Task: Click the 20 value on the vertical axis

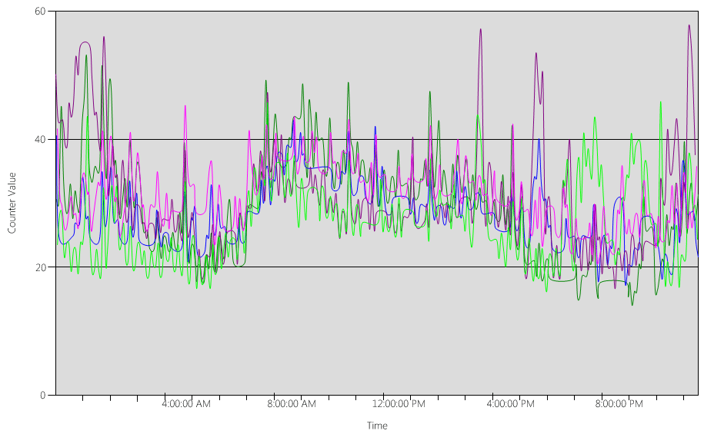Action: coord(40,267)
